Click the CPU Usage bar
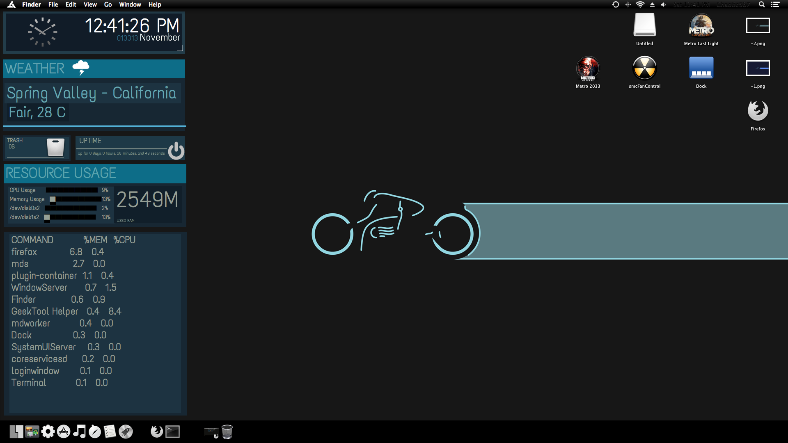The image size is (788, 443). pos(72,190)
